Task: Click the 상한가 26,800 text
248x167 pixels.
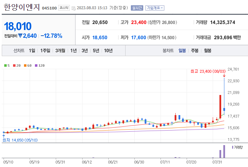Action: (x=162, y=23)
